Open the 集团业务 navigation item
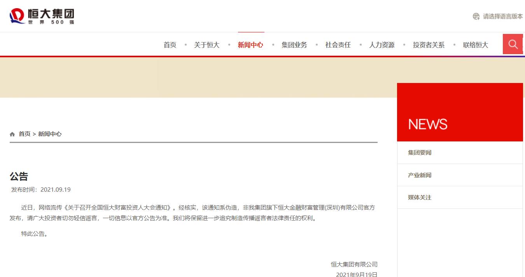This screenshot has width=525, height=277. point(294,45)
